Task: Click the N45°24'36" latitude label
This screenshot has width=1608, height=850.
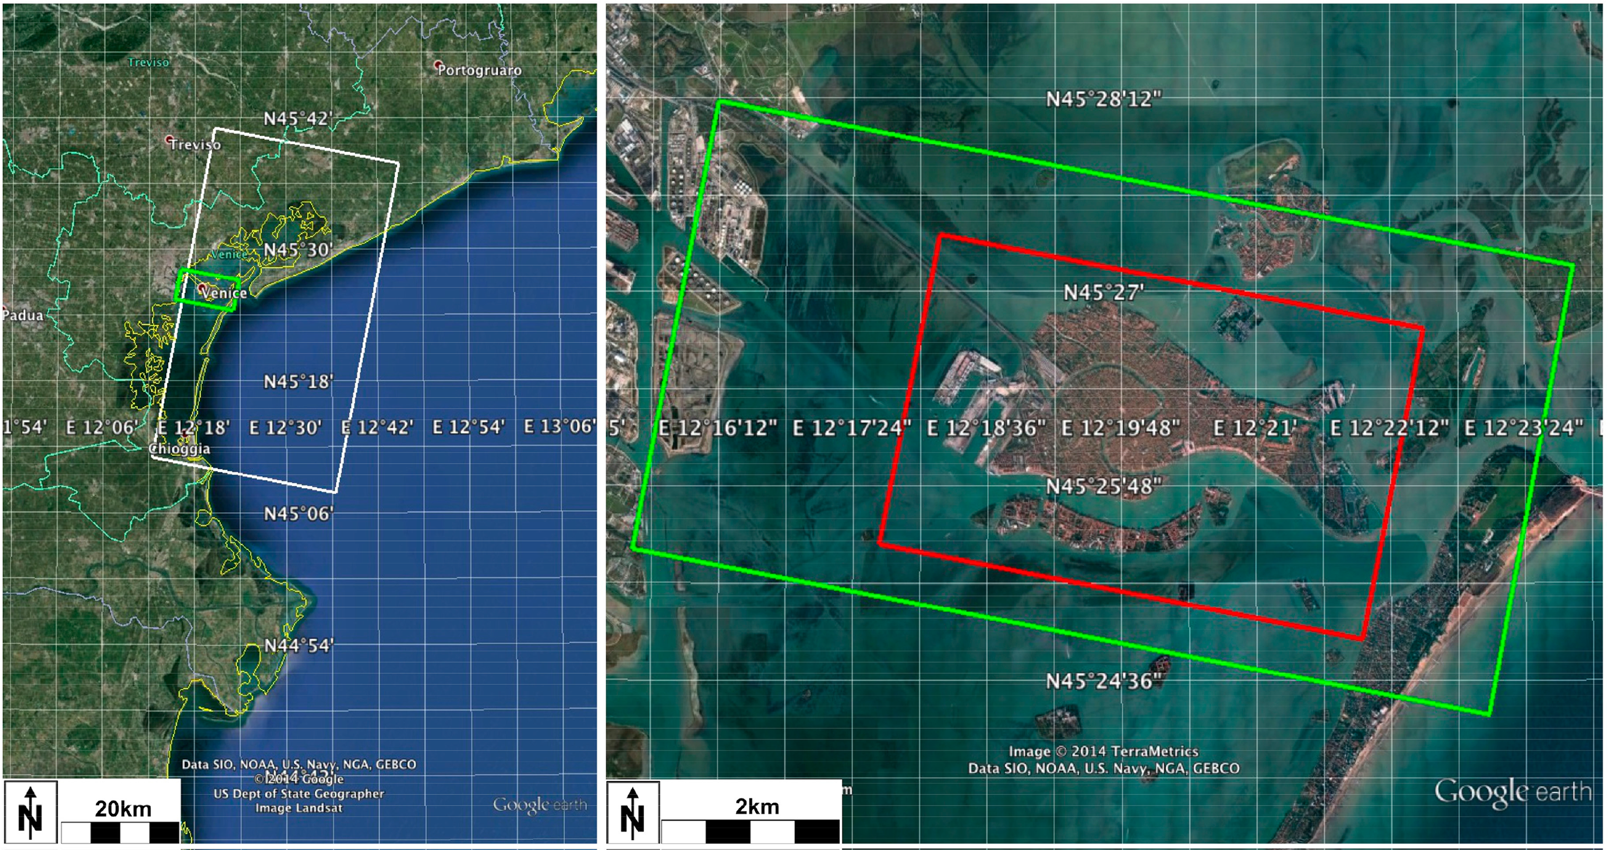Action: pos(1103,681)
